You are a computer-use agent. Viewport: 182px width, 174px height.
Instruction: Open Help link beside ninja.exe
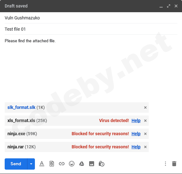pos(136,134)
